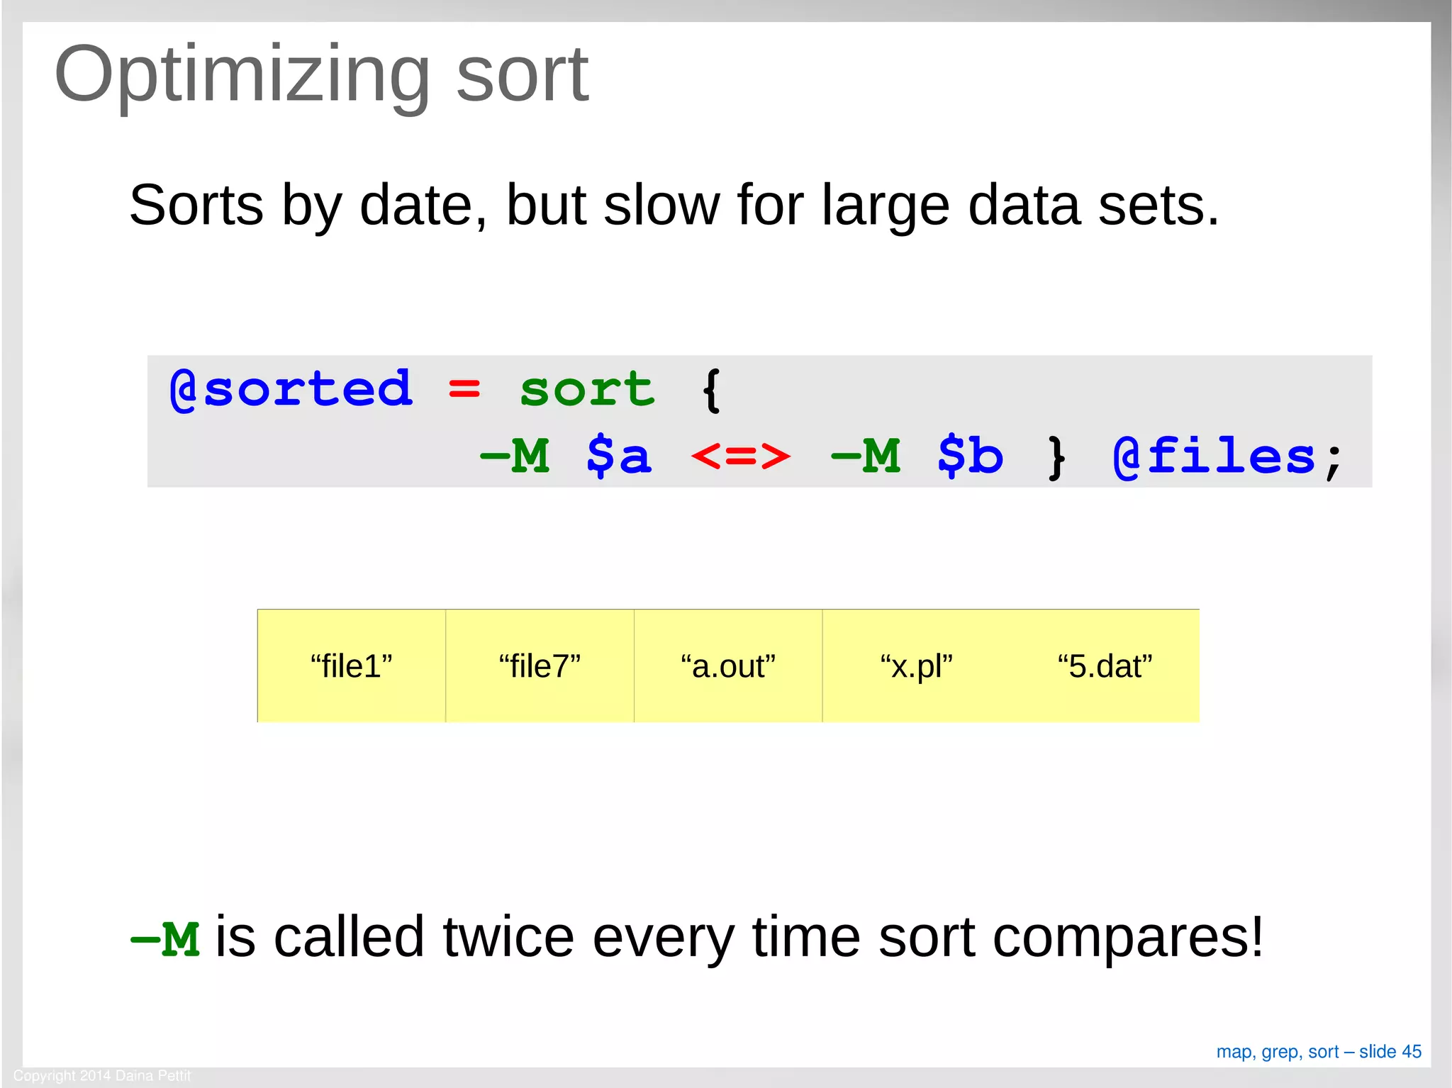Viewport: 1452px width, 1088px height.
Task: Click "@sorted" in the code block
Action: [x=291, y=390]
